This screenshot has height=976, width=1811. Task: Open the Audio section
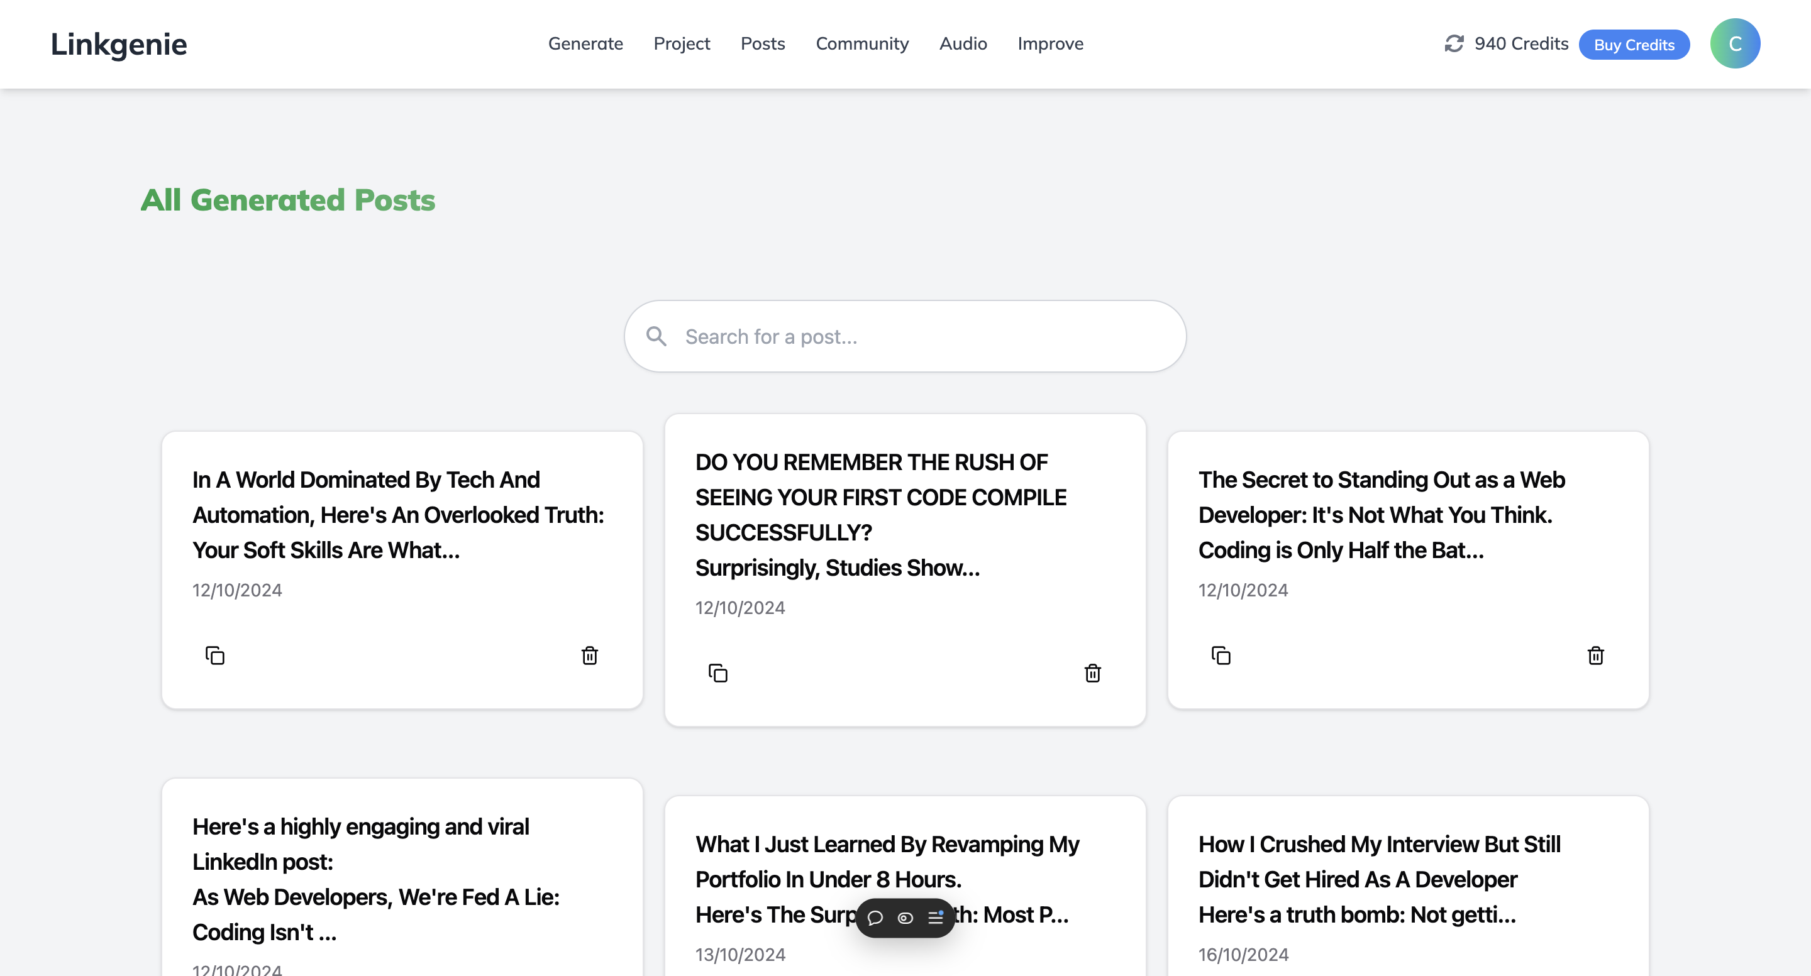(963, 43)
